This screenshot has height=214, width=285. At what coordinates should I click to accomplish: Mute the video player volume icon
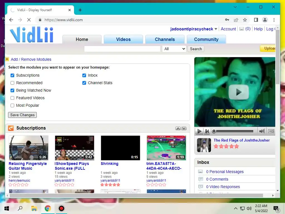pyautogui.click(x=262, y=131)
